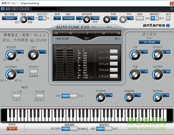
Task: Open the preset management diamond icon
Action: pos(61,9)
